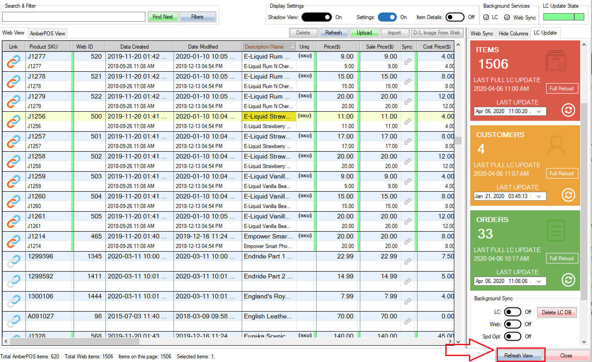Click the Customers refresh circular icon
Viewport: 592px width, 362px height.
pyautogui.click(x=568, y=195)
